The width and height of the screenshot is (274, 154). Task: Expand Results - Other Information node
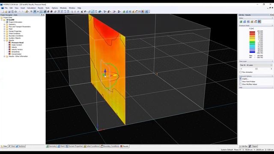(x=4, y=56)
